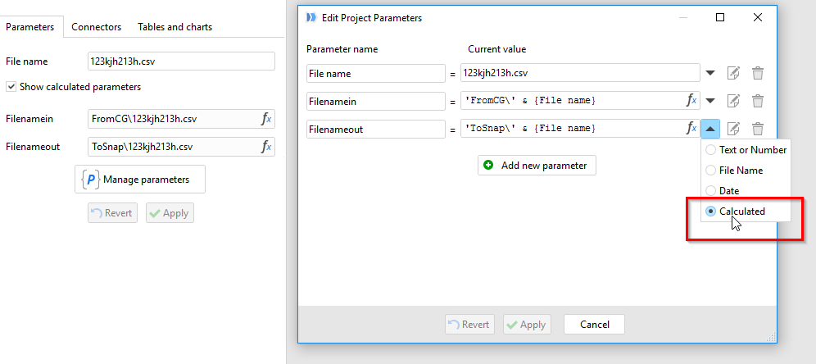816x364 pixels.
Task: Click the fx icon beside Filenamein in the left panel
Action: (266, 119)
